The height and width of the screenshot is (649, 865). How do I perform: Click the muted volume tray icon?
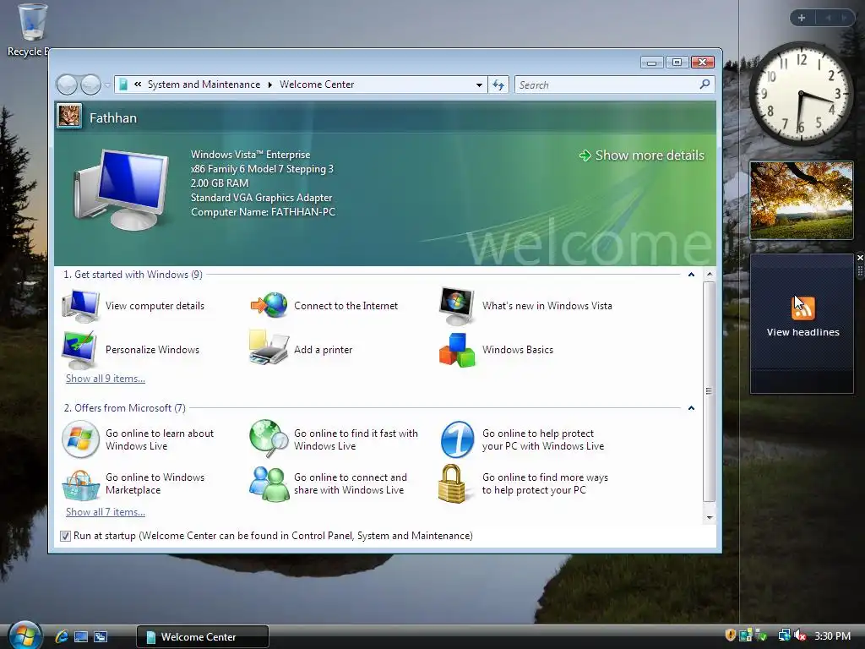(x=800, y=635)
